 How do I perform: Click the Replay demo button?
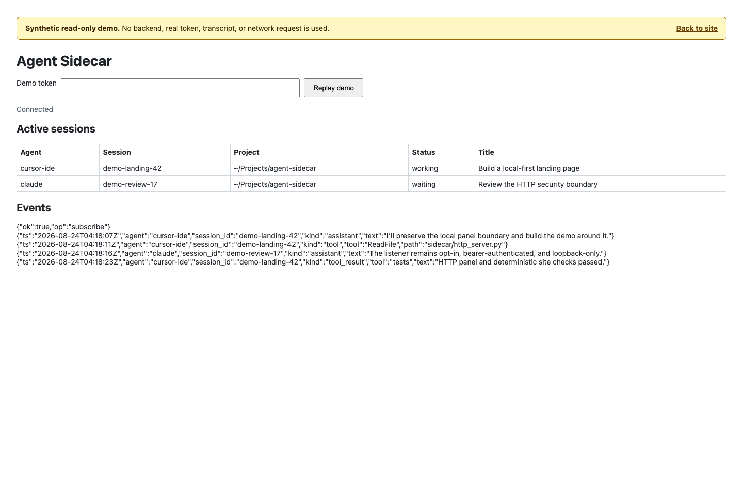333,88
